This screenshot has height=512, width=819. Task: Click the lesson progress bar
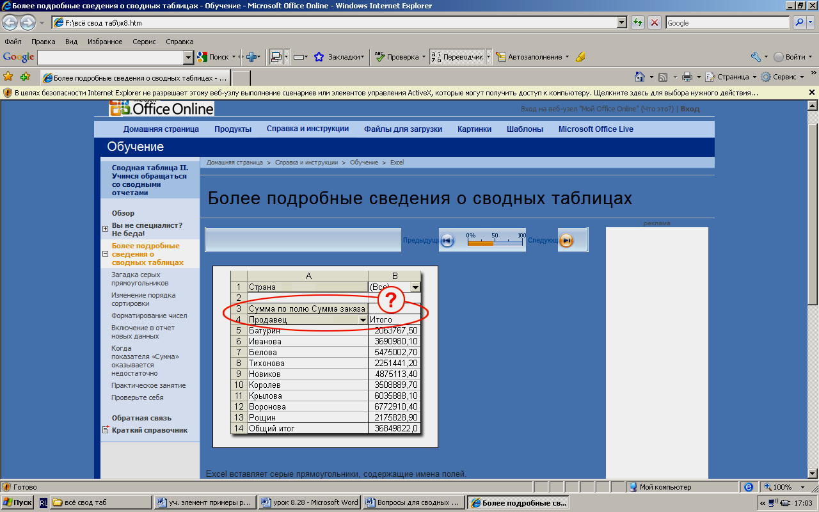(x=495, y=243)
